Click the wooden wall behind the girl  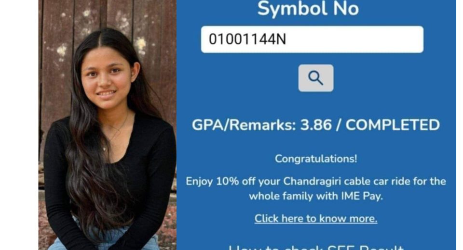click(x=153, y=44)
